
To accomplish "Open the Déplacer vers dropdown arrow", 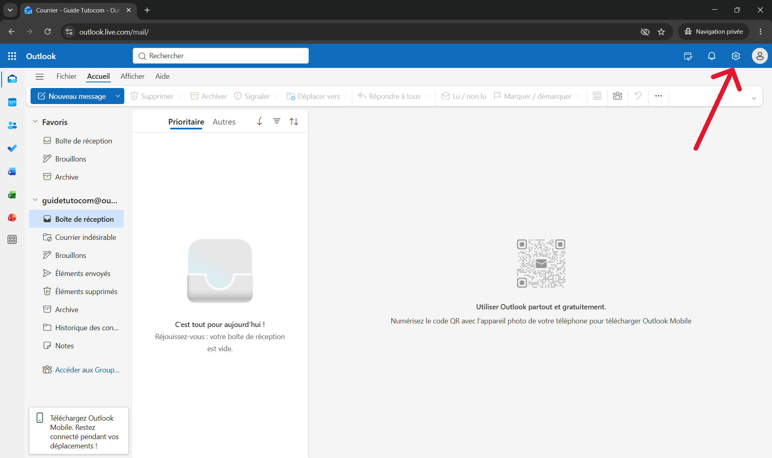I will pyautogui.click(x=345, y=96).
